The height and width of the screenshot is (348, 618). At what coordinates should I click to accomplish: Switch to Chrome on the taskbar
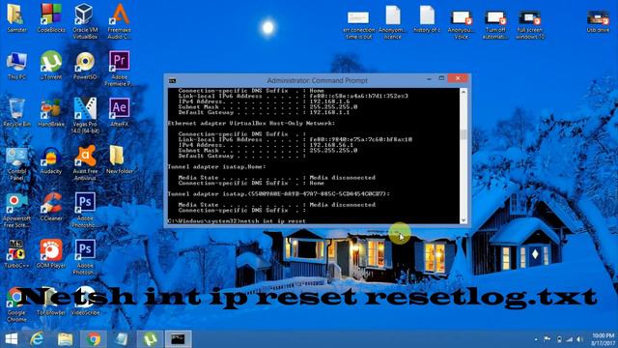[94, 339]
